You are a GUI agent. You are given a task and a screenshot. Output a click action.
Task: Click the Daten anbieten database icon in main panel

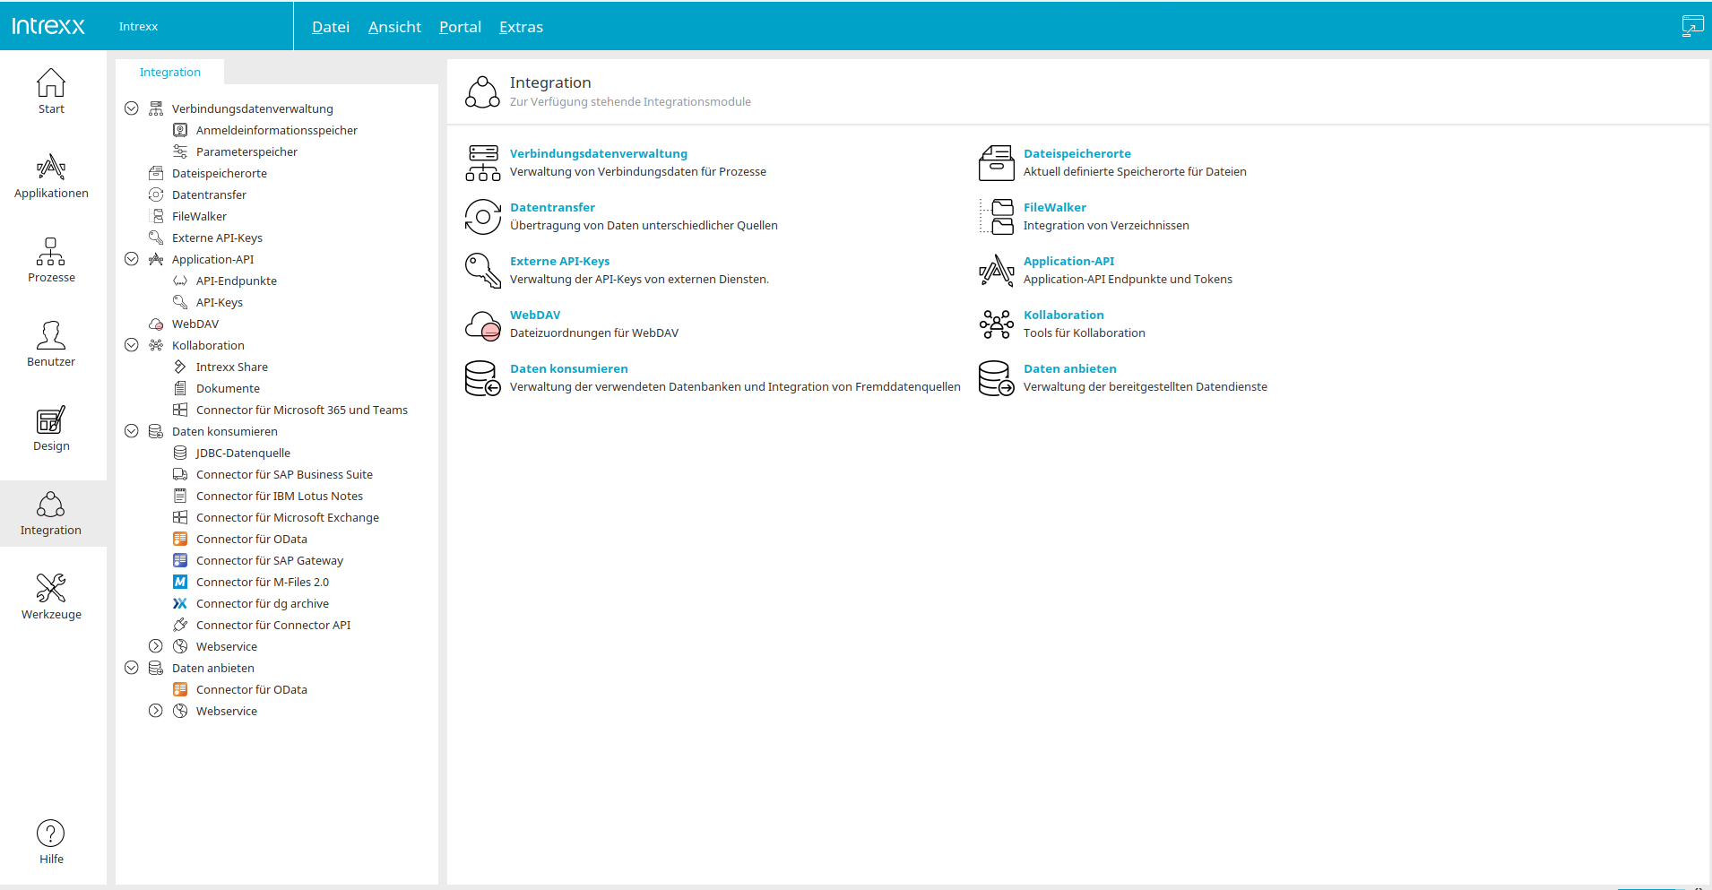[x=997, y=378]
